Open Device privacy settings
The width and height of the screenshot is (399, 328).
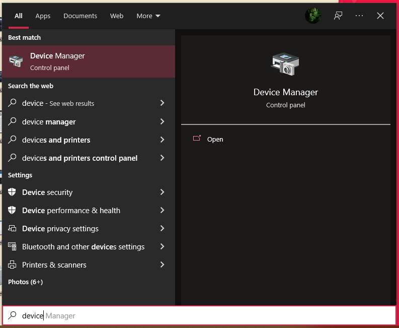[60, 229]
